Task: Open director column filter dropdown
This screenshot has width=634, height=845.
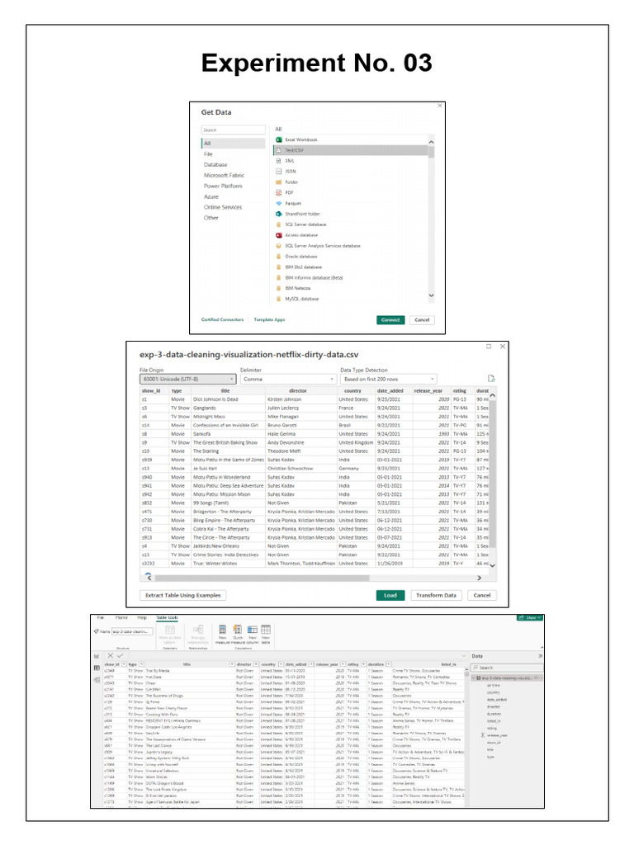Action: tap(256, 664)
